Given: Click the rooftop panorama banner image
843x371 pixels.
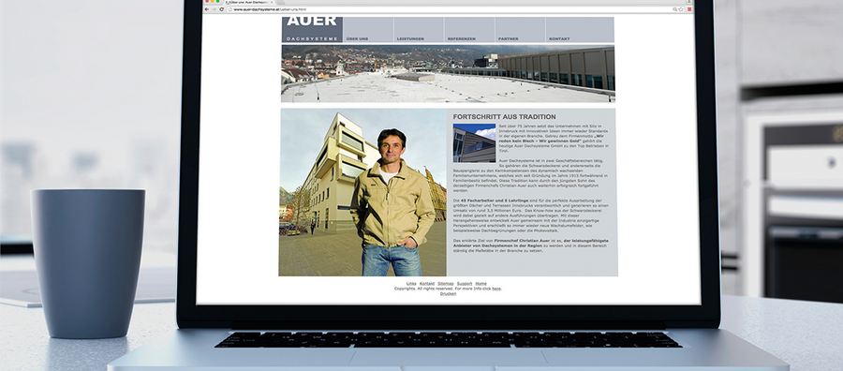Looking at the screenshot, I should (448, 74).
